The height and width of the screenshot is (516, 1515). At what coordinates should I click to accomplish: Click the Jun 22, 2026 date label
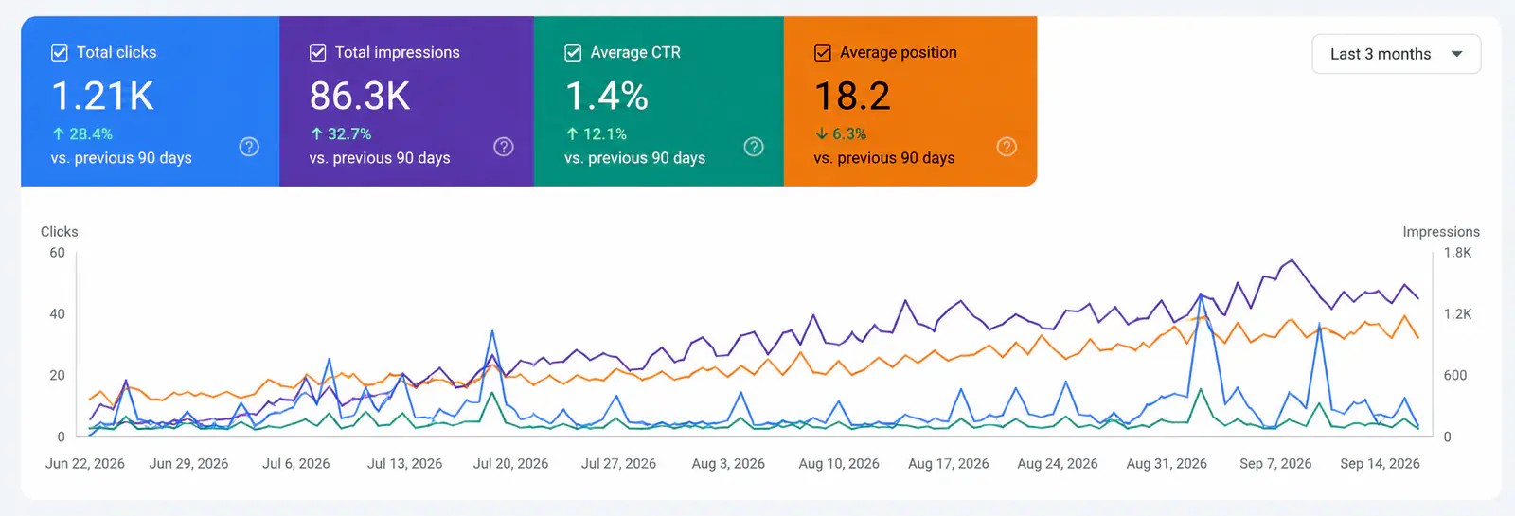coord(85,464)
